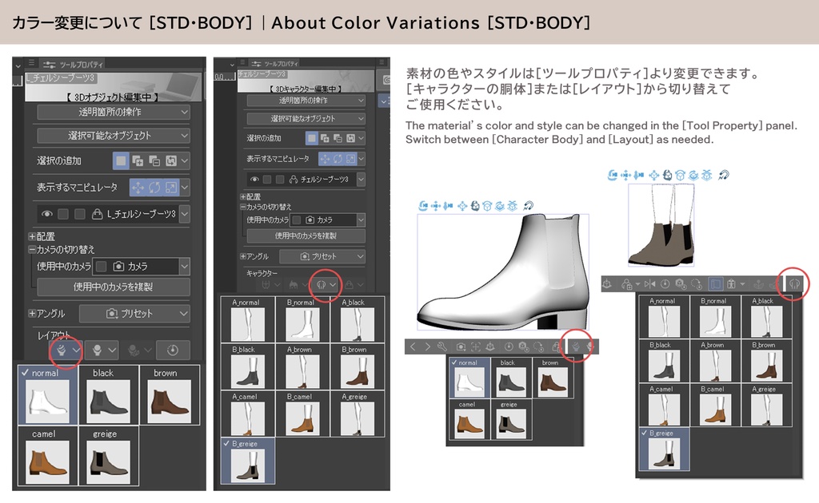Screen dimensions: 819x503
Task: Toggle the B_greige selected checkmark
Action: (x=226, y=444)
